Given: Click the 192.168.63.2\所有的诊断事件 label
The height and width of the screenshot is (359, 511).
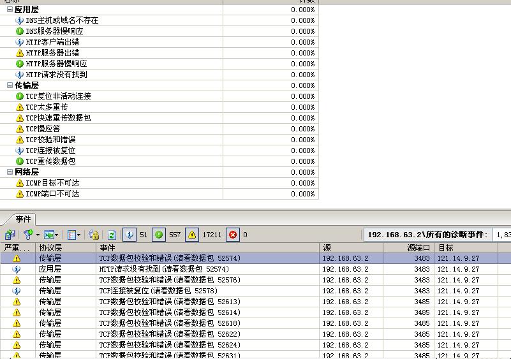Looking at the screenshot, I should tap(428, 235).
